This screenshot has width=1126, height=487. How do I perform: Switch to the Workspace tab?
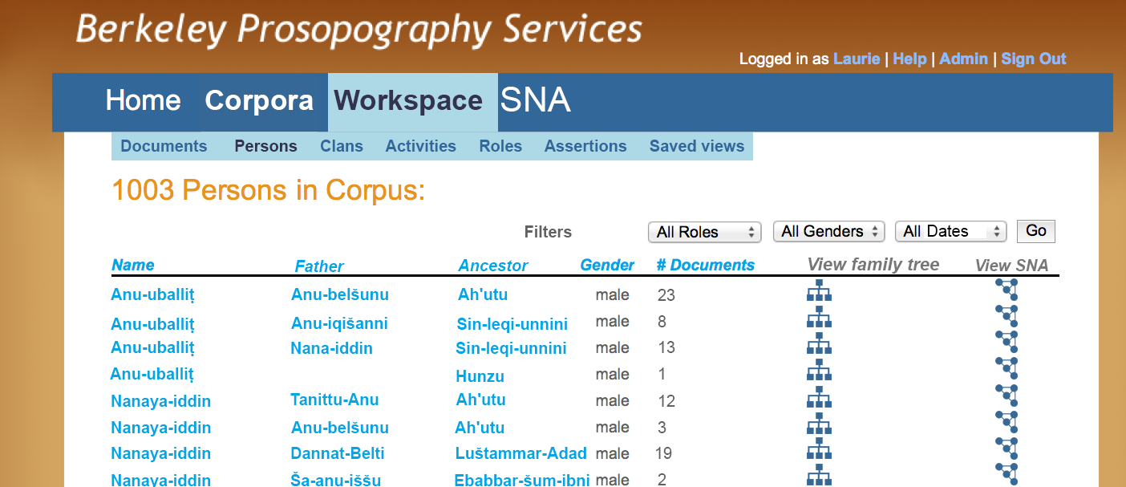click(408, 101)
